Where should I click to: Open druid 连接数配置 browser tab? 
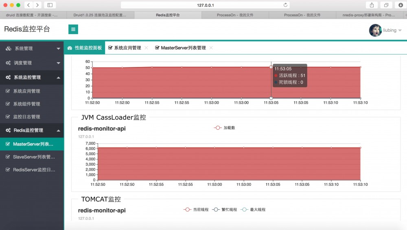(x=33, y=15)
